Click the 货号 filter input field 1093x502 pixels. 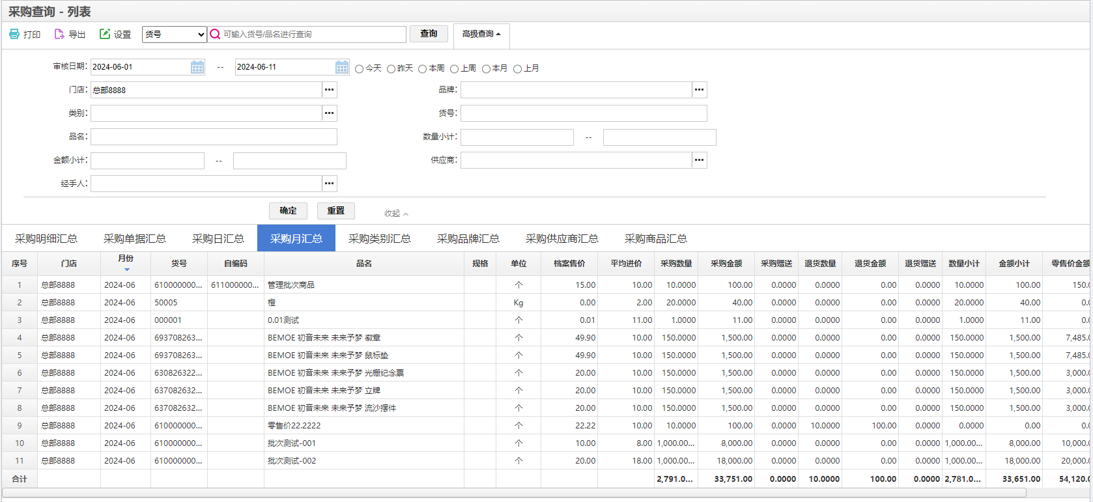[584, 113]
